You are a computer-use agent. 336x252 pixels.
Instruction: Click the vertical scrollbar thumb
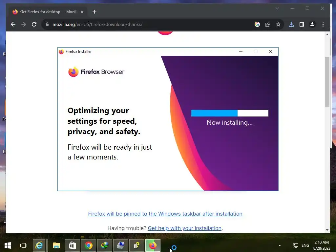tap(327, 82)
